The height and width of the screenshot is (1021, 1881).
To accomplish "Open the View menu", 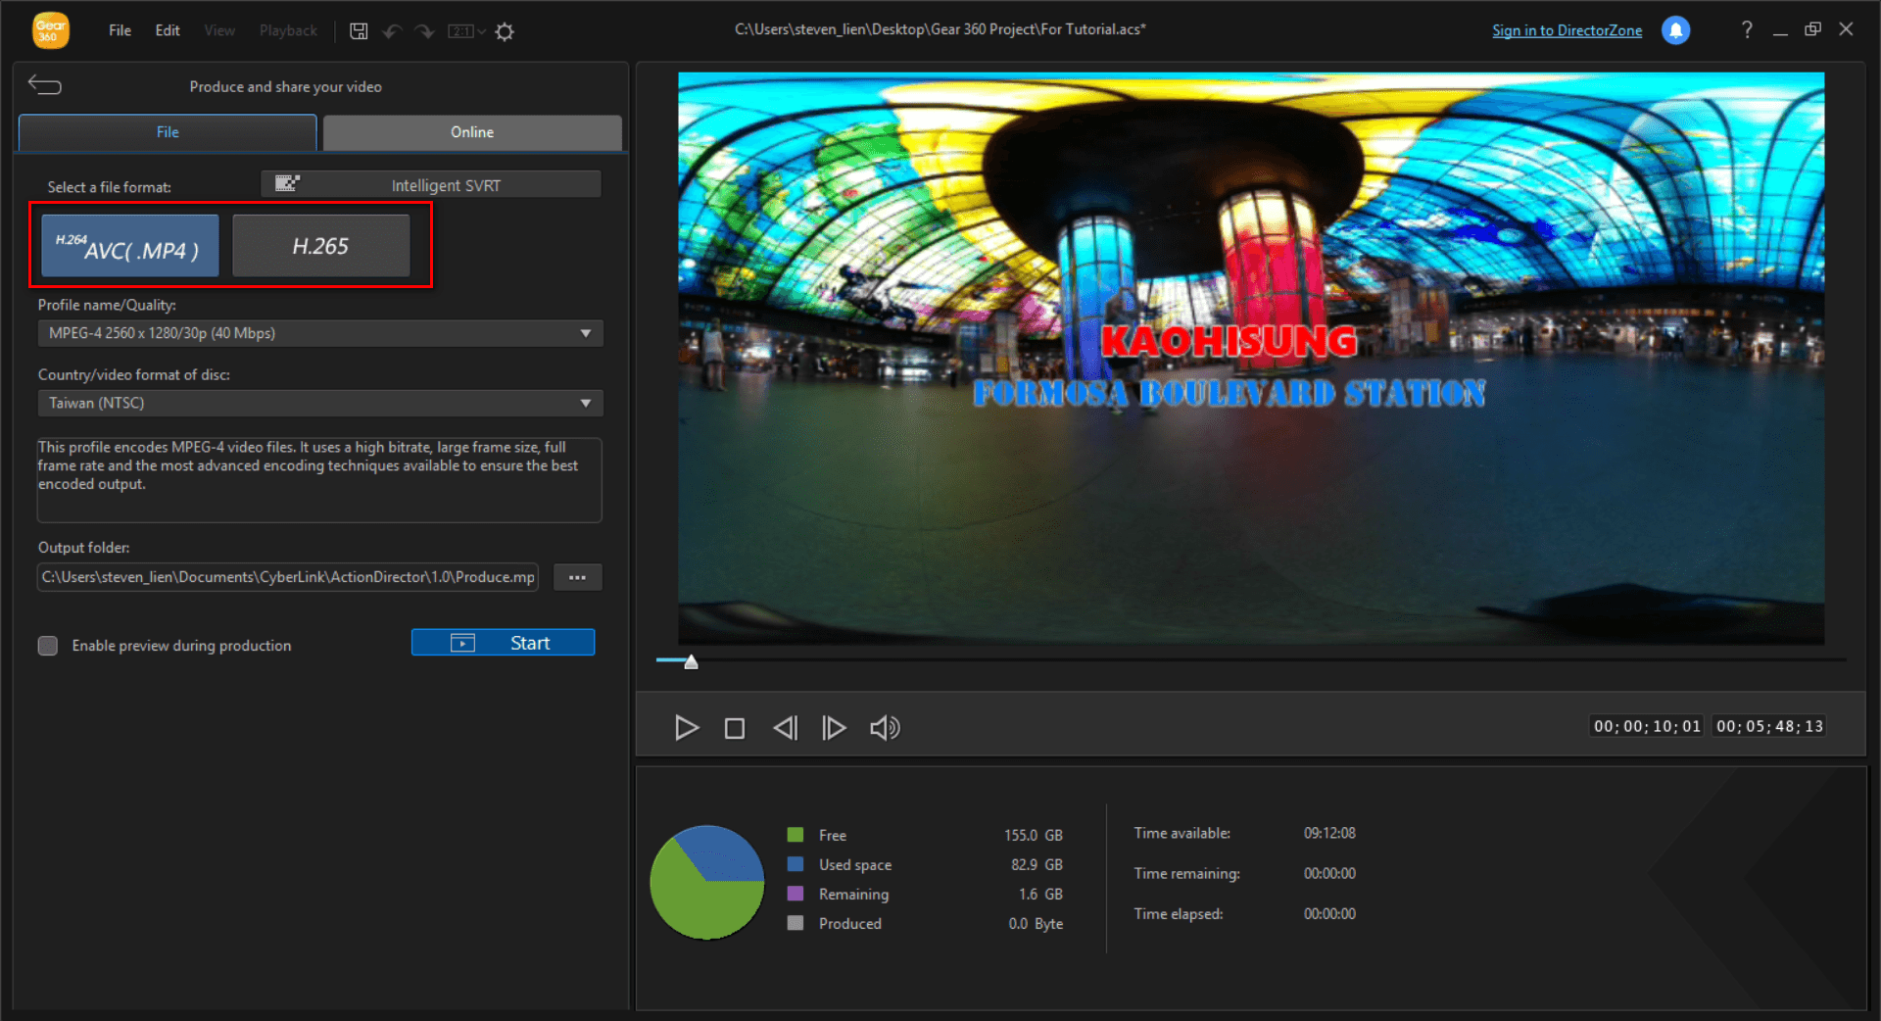I will click(219, 30).
